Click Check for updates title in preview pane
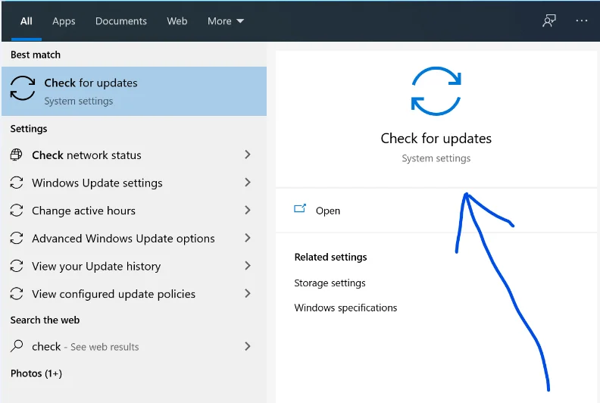 (x=436, y=139)
